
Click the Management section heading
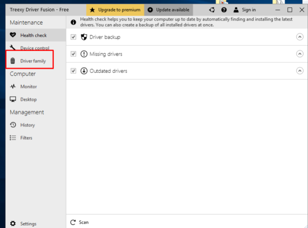tap(27, 112)
